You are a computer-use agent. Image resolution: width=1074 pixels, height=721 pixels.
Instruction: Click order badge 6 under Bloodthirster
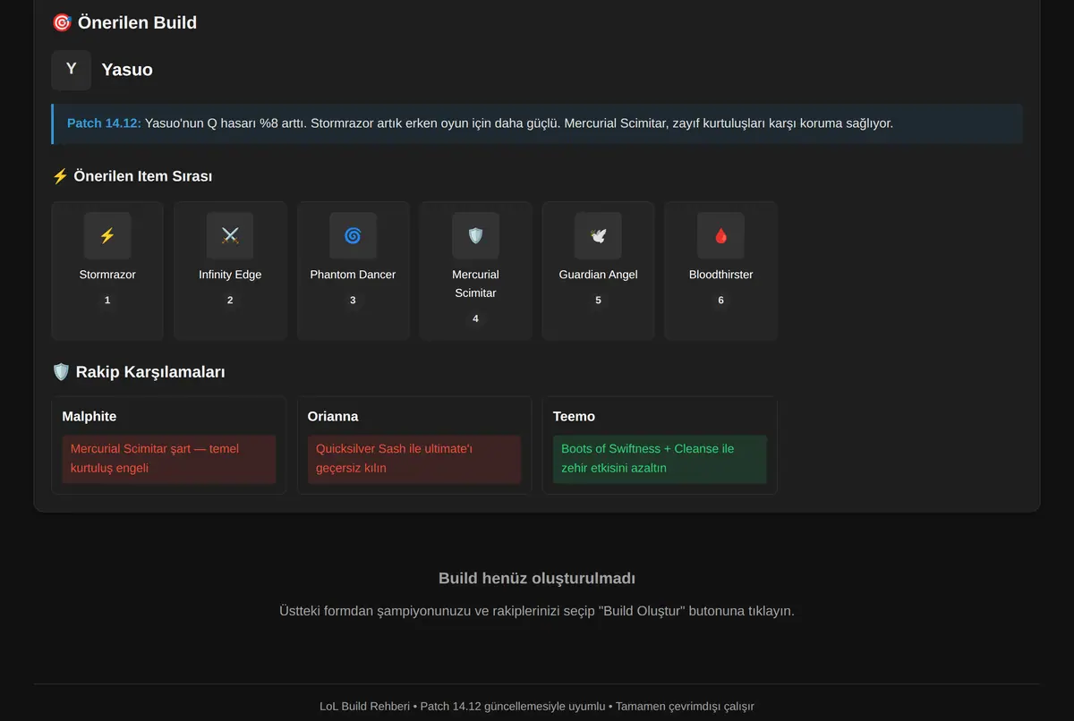tap(720, 301)
